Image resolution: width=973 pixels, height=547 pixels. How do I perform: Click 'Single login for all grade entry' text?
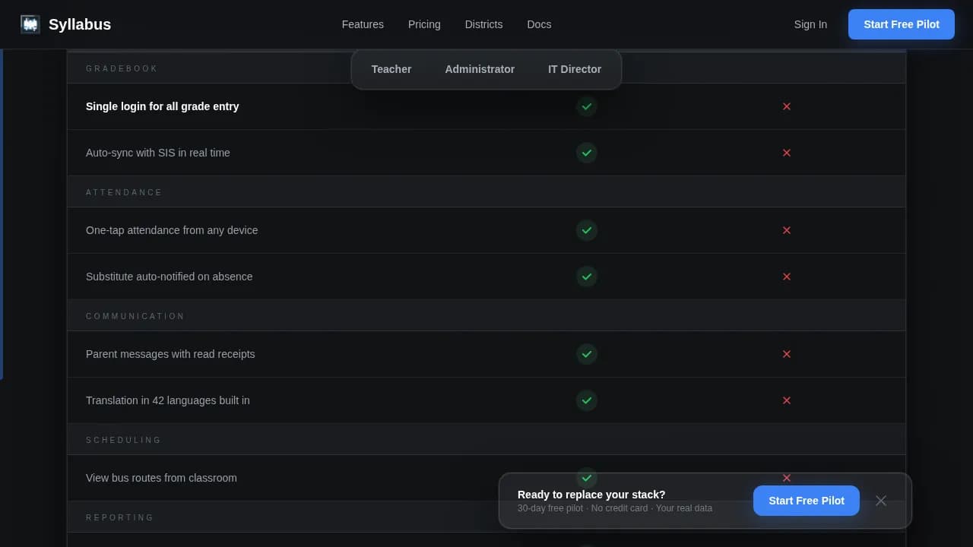coord(163,106)
